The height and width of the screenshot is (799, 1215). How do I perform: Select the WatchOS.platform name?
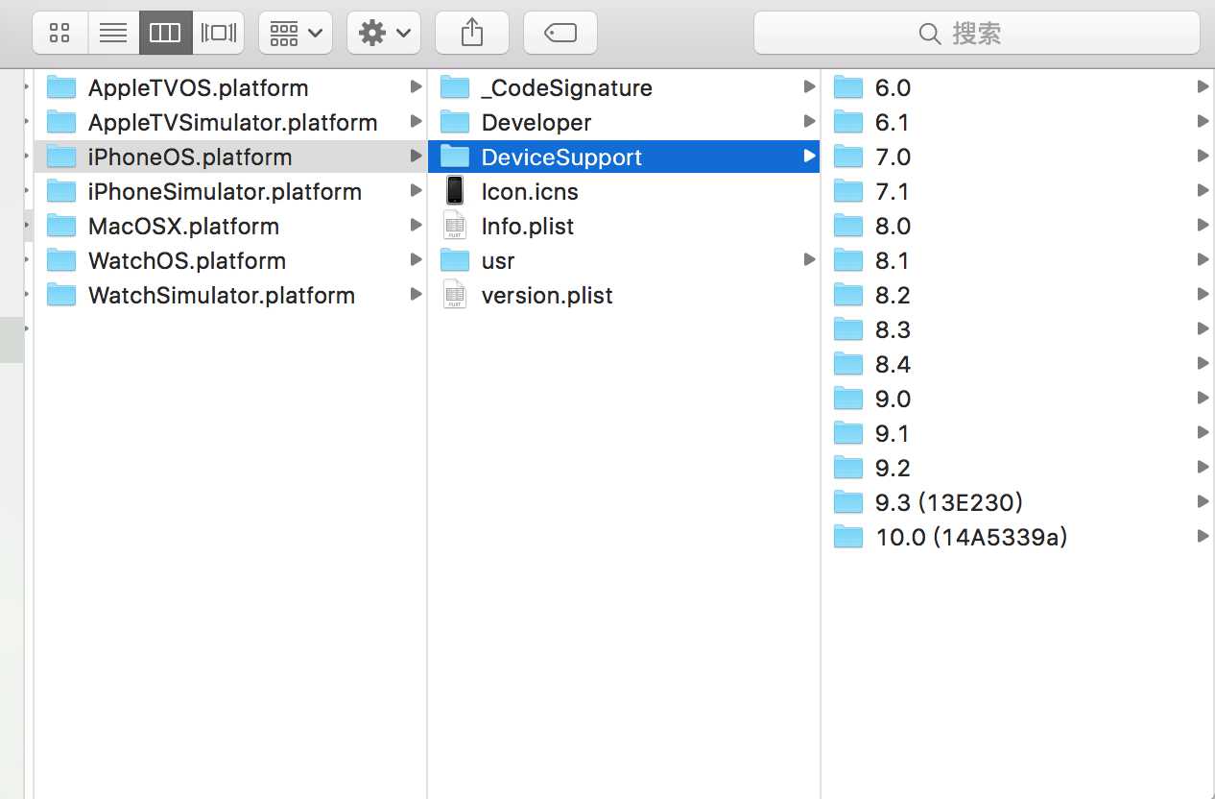pos(187,261)
